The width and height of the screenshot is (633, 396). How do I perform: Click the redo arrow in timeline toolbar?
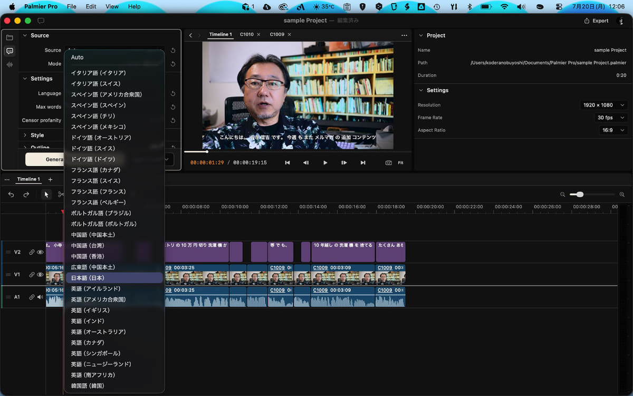point(26,195)
